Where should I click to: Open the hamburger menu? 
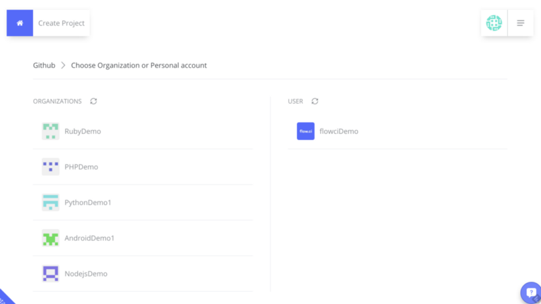tap(521, 23)
